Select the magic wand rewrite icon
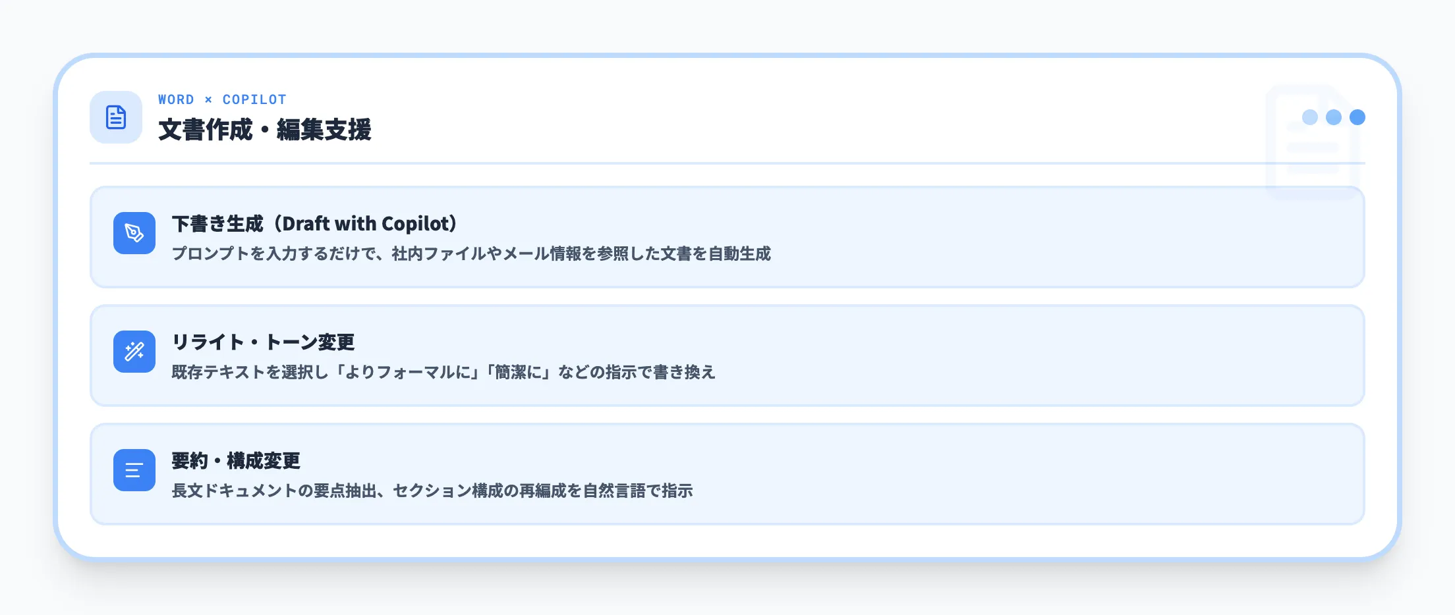This screenshot has height=615, width=1455. pos(134,352)
